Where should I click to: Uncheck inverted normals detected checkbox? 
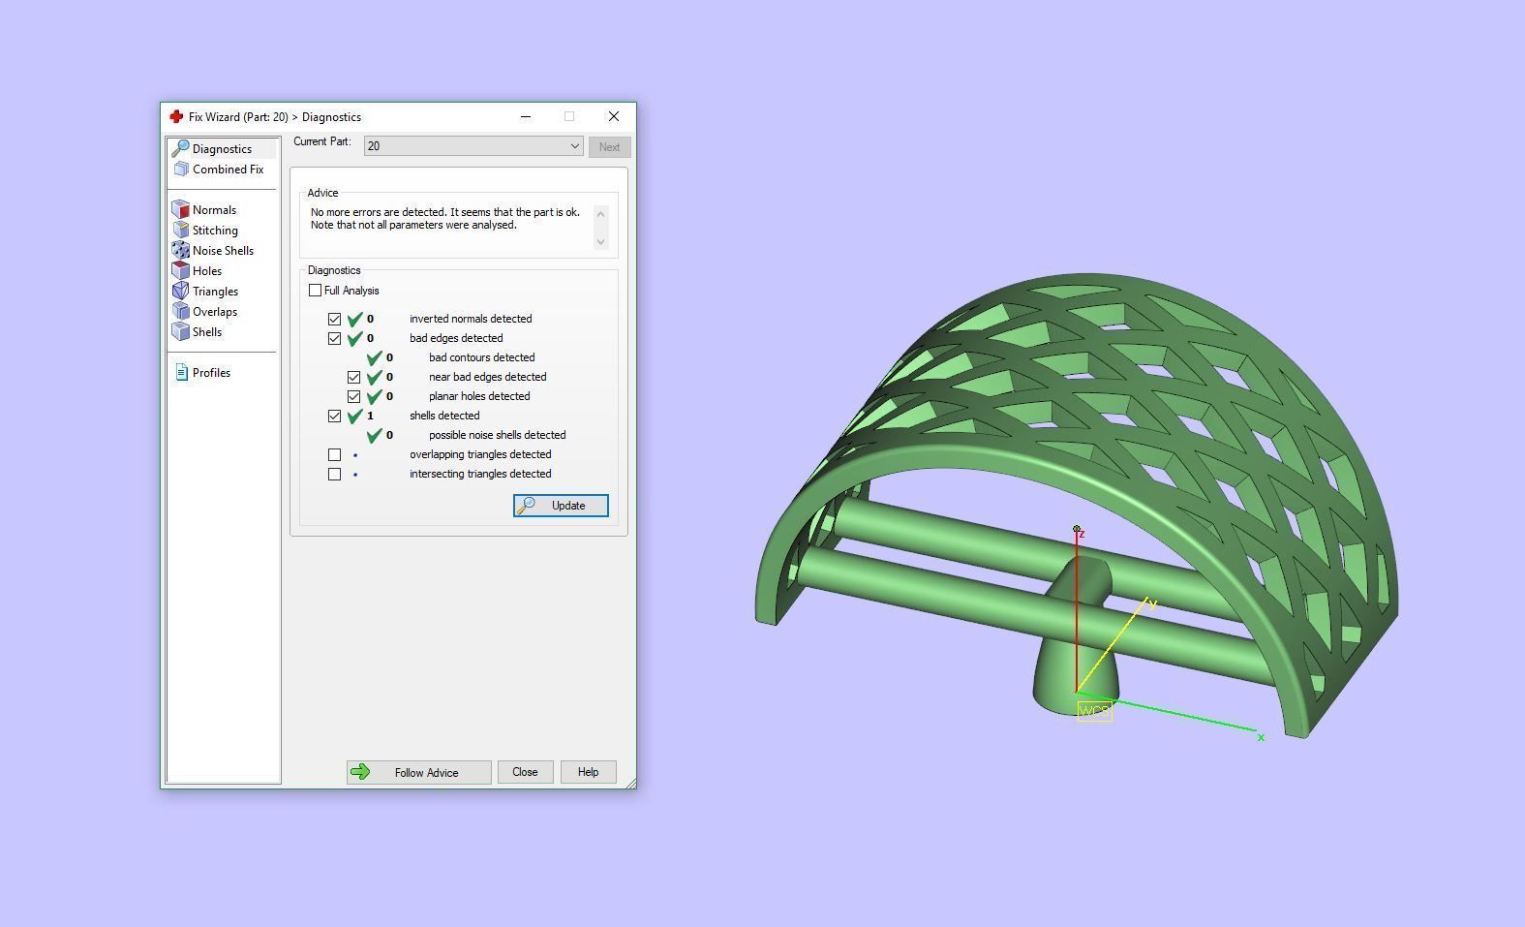334,319
